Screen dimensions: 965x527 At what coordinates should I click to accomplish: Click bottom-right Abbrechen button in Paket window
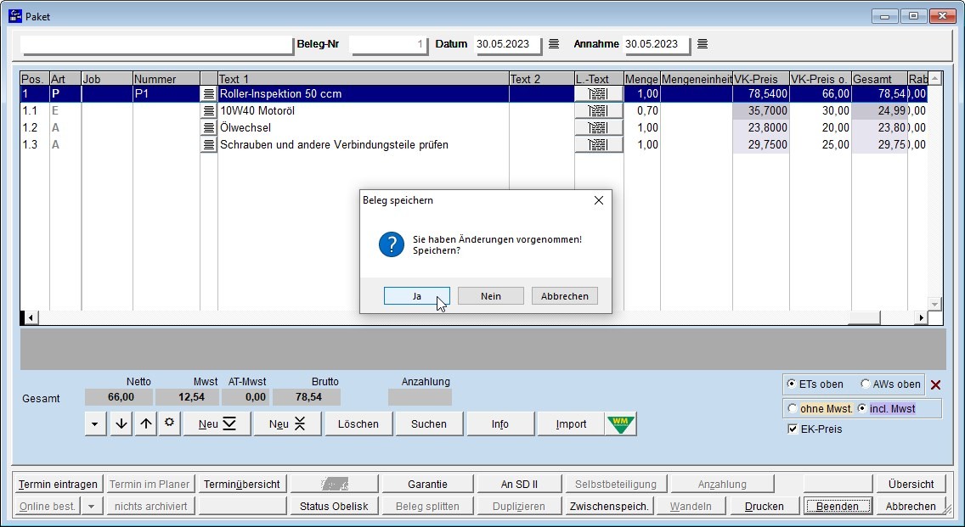click(x=911, y=506)
